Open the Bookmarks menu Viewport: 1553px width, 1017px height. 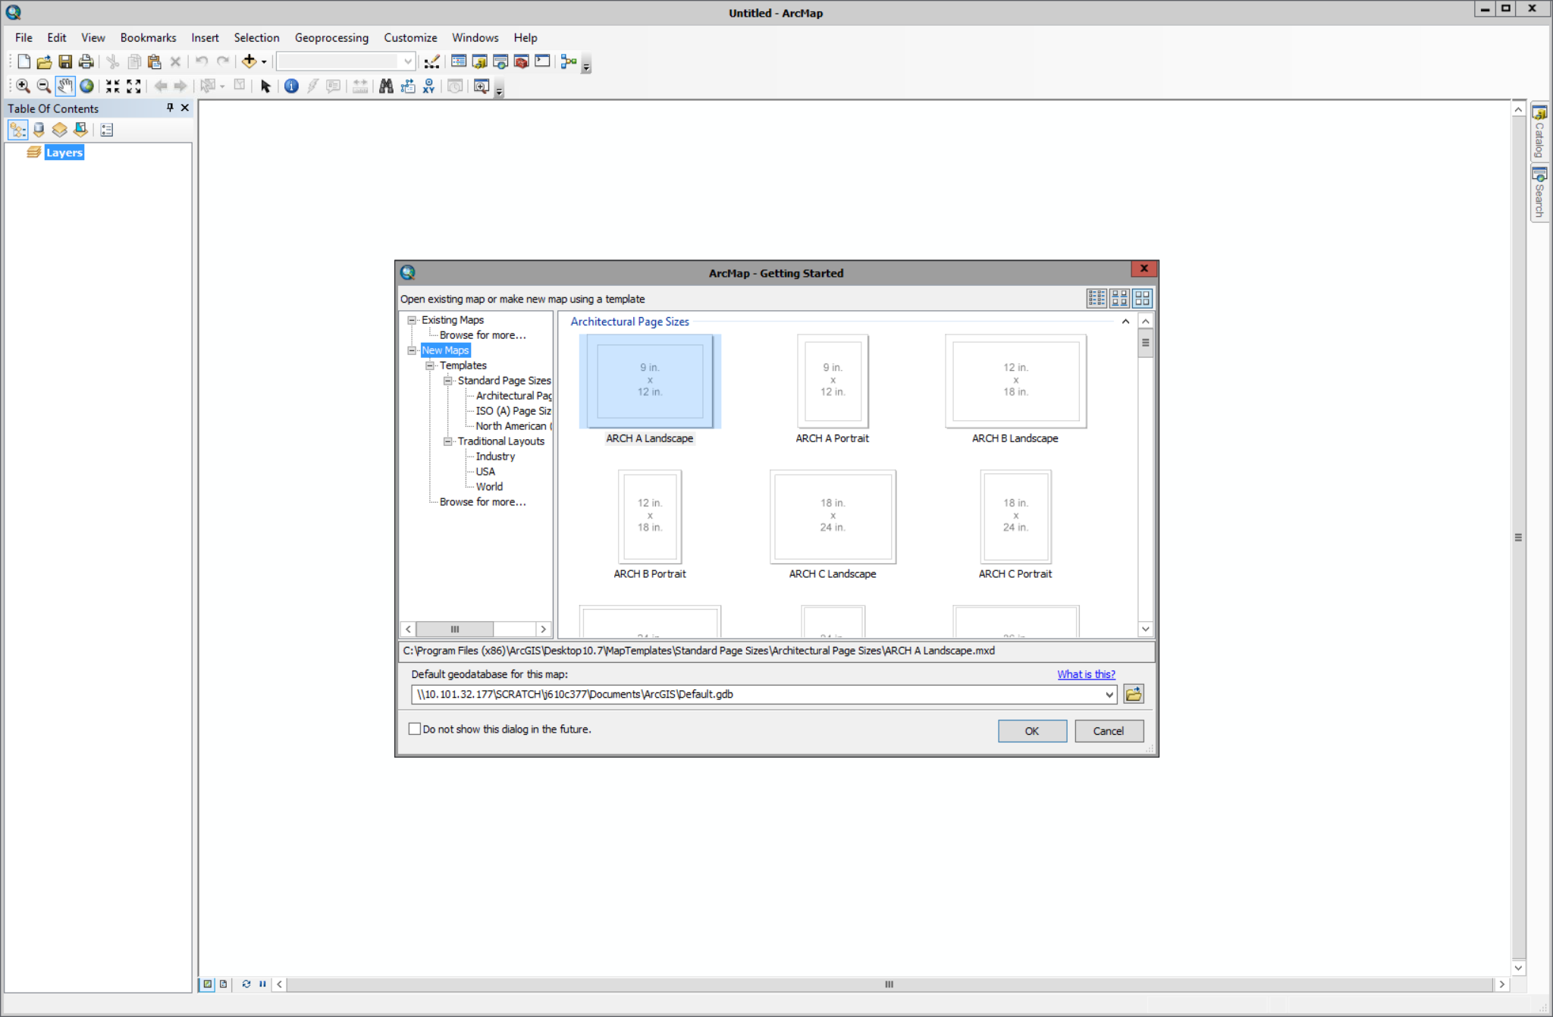148,37
